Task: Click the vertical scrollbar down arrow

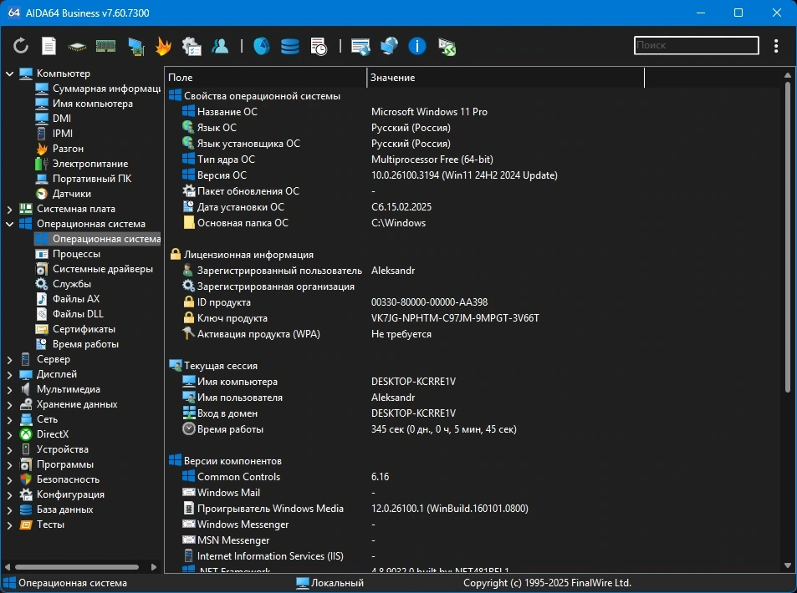Action: (x=787, y=565)
